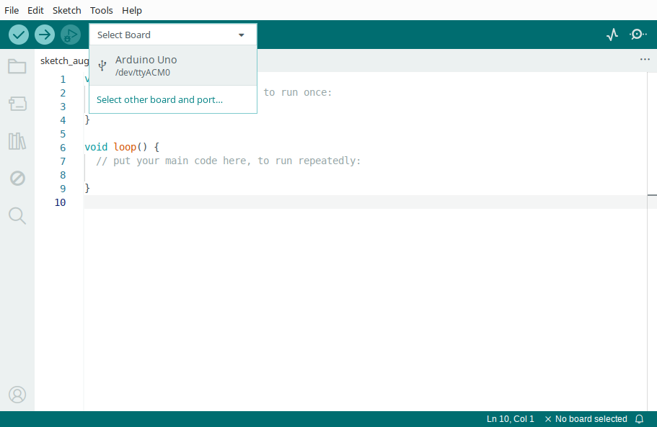
Task: Click the comment 'put your main code here'
Action: (180, 161)
